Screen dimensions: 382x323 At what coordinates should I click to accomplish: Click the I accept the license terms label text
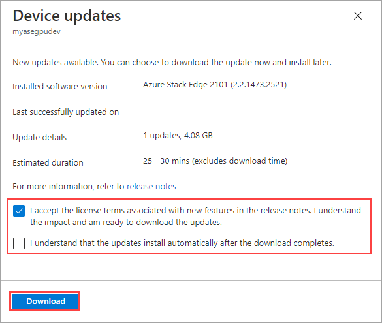click(195, 216)
